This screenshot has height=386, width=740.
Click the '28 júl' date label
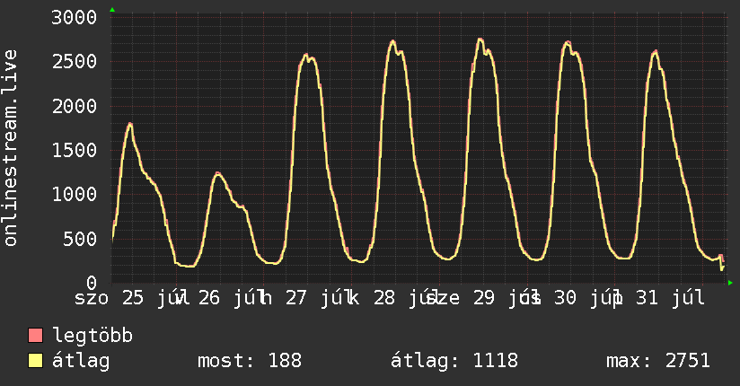(407, 298)
